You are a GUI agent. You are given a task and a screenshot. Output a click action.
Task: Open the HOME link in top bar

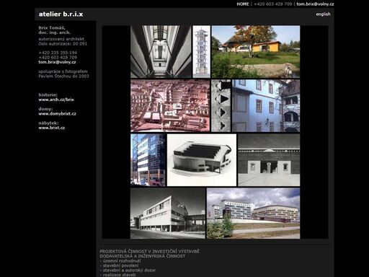tap(243, 4)
